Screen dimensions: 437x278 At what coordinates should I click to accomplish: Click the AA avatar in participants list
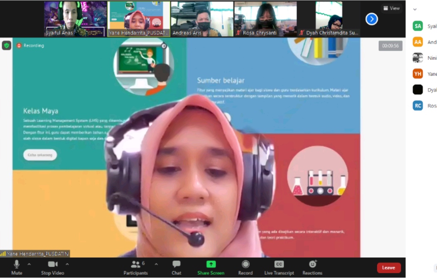coord(418,42)
